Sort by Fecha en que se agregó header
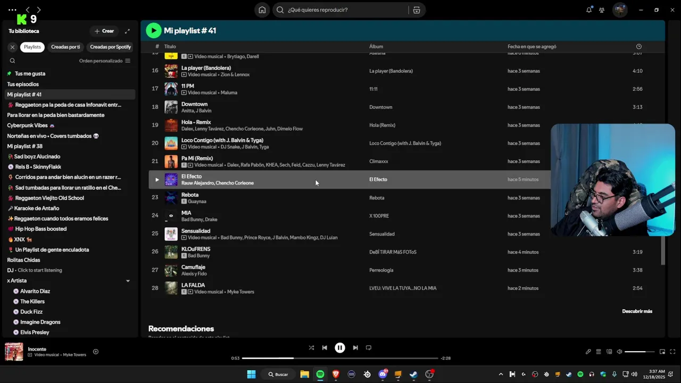The height and width of the screenshot is (383, 681). click(x=532, y=46)
